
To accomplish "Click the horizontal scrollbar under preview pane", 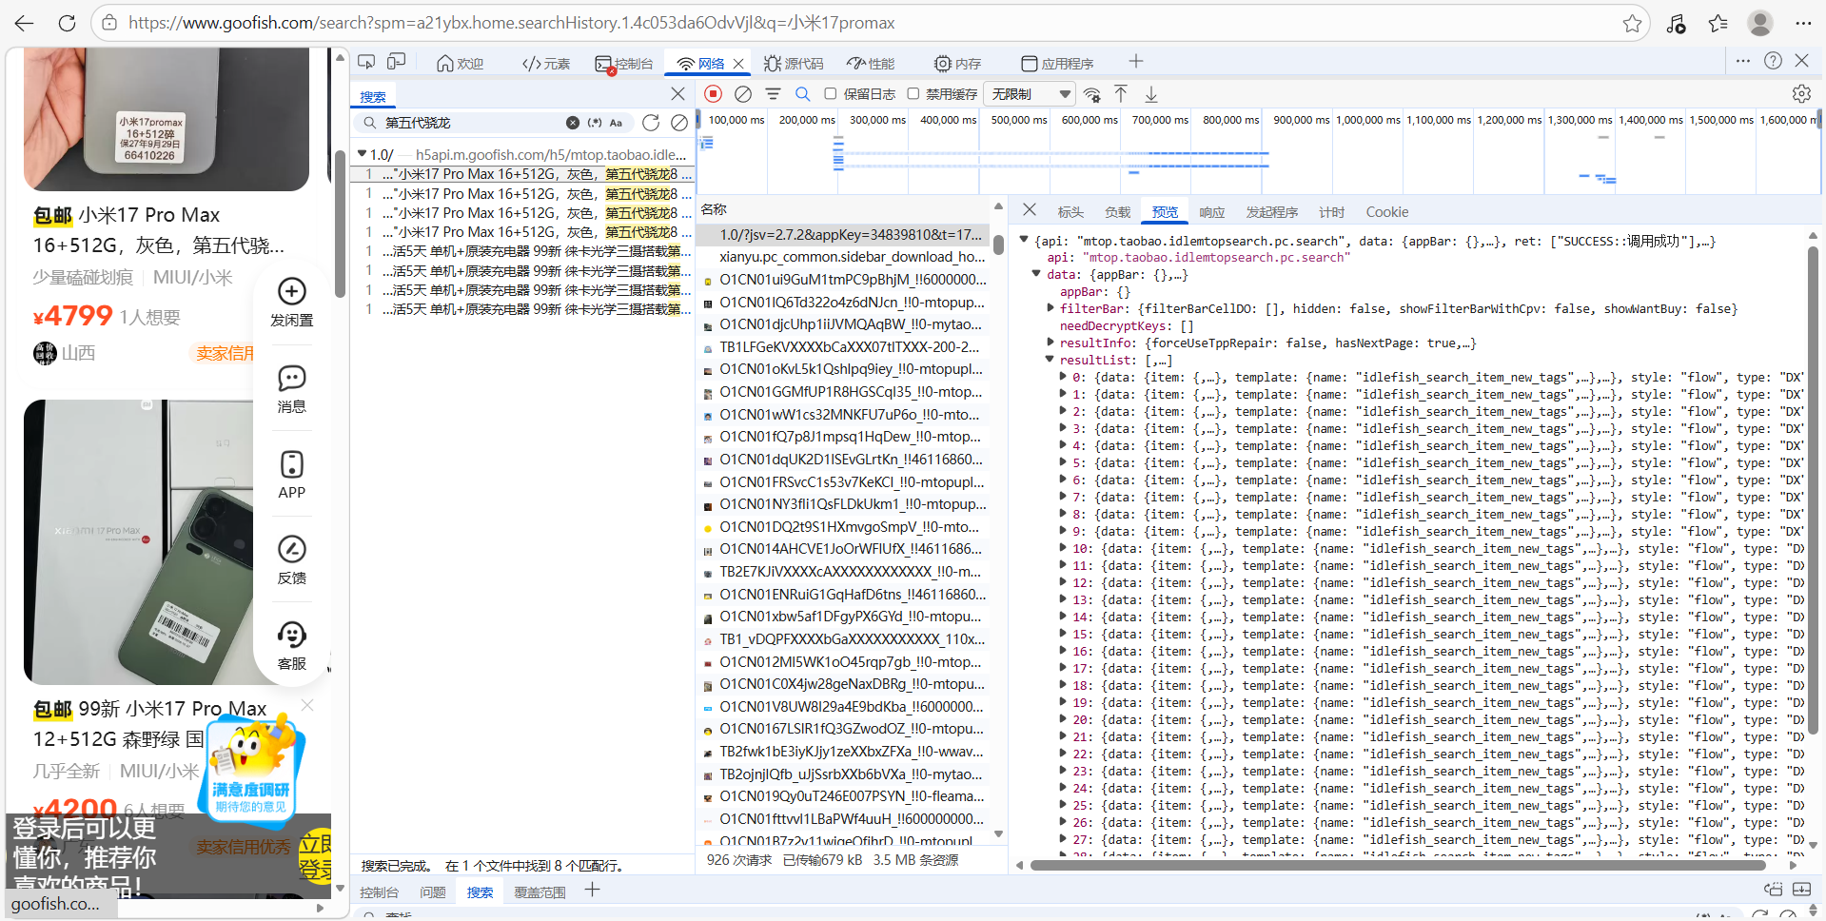I will pyautogui.click(x=1397, y=865).
